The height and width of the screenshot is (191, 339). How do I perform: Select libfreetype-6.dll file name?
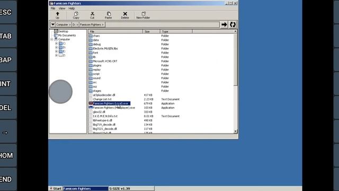(x=102, y=120)
